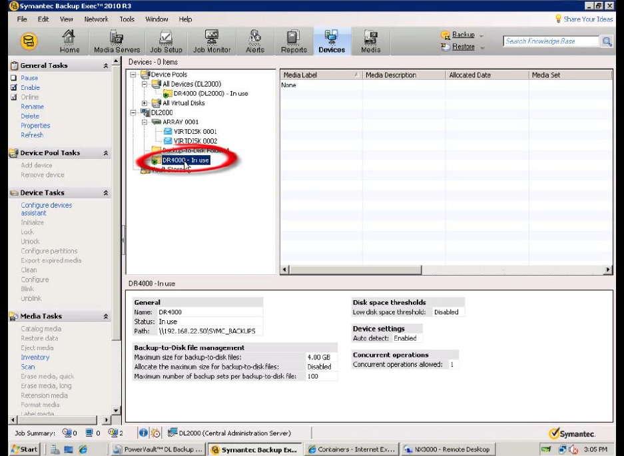Click Configure devices assistant link
Image resolution: width=624 pixels, height=456 pixels.
tap(46, 209)
